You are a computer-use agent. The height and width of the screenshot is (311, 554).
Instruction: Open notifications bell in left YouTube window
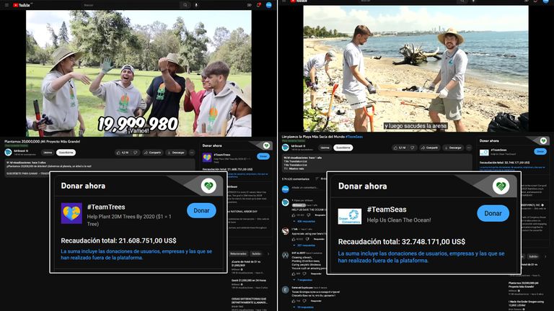coord(259,5)
